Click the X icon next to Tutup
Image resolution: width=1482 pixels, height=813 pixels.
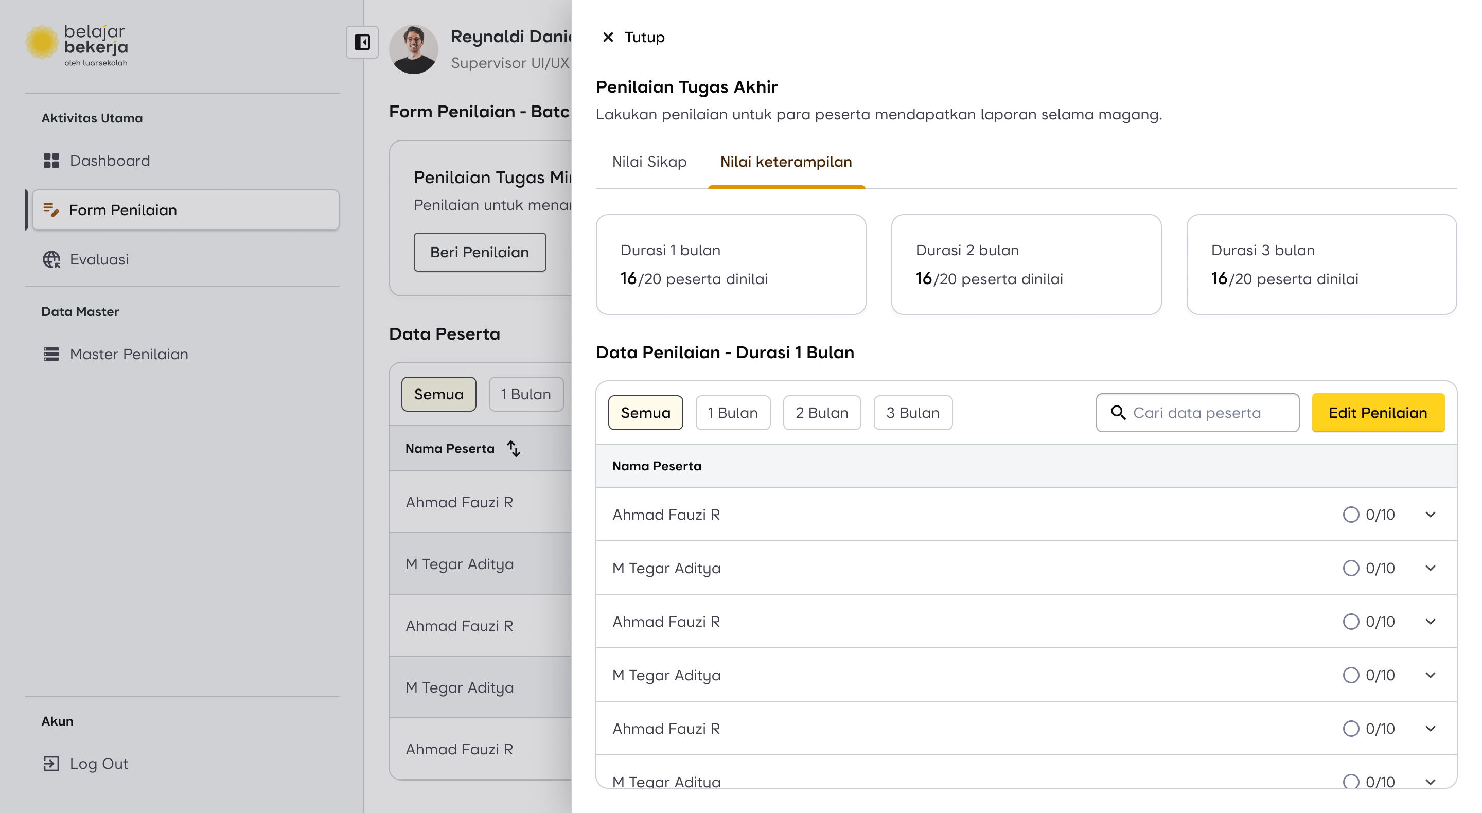click(x=608, y=38)
